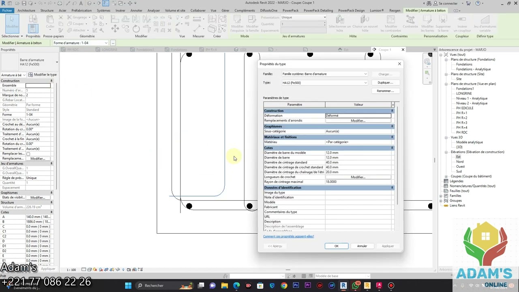Click the Dupliquer button
The image size is (519, 292).
385,83
